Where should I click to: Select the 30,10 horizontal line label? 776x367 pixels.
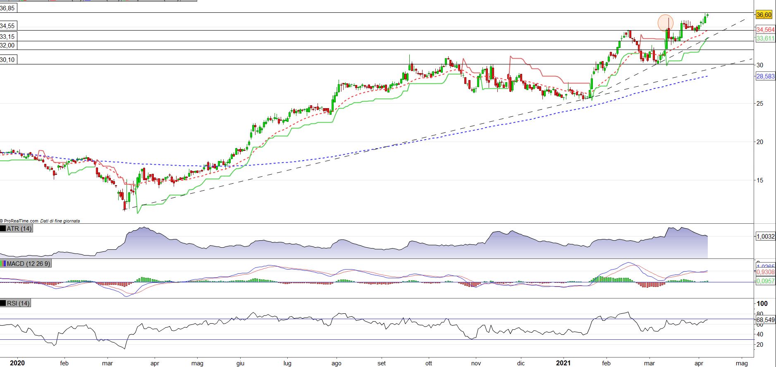(8, 60)
